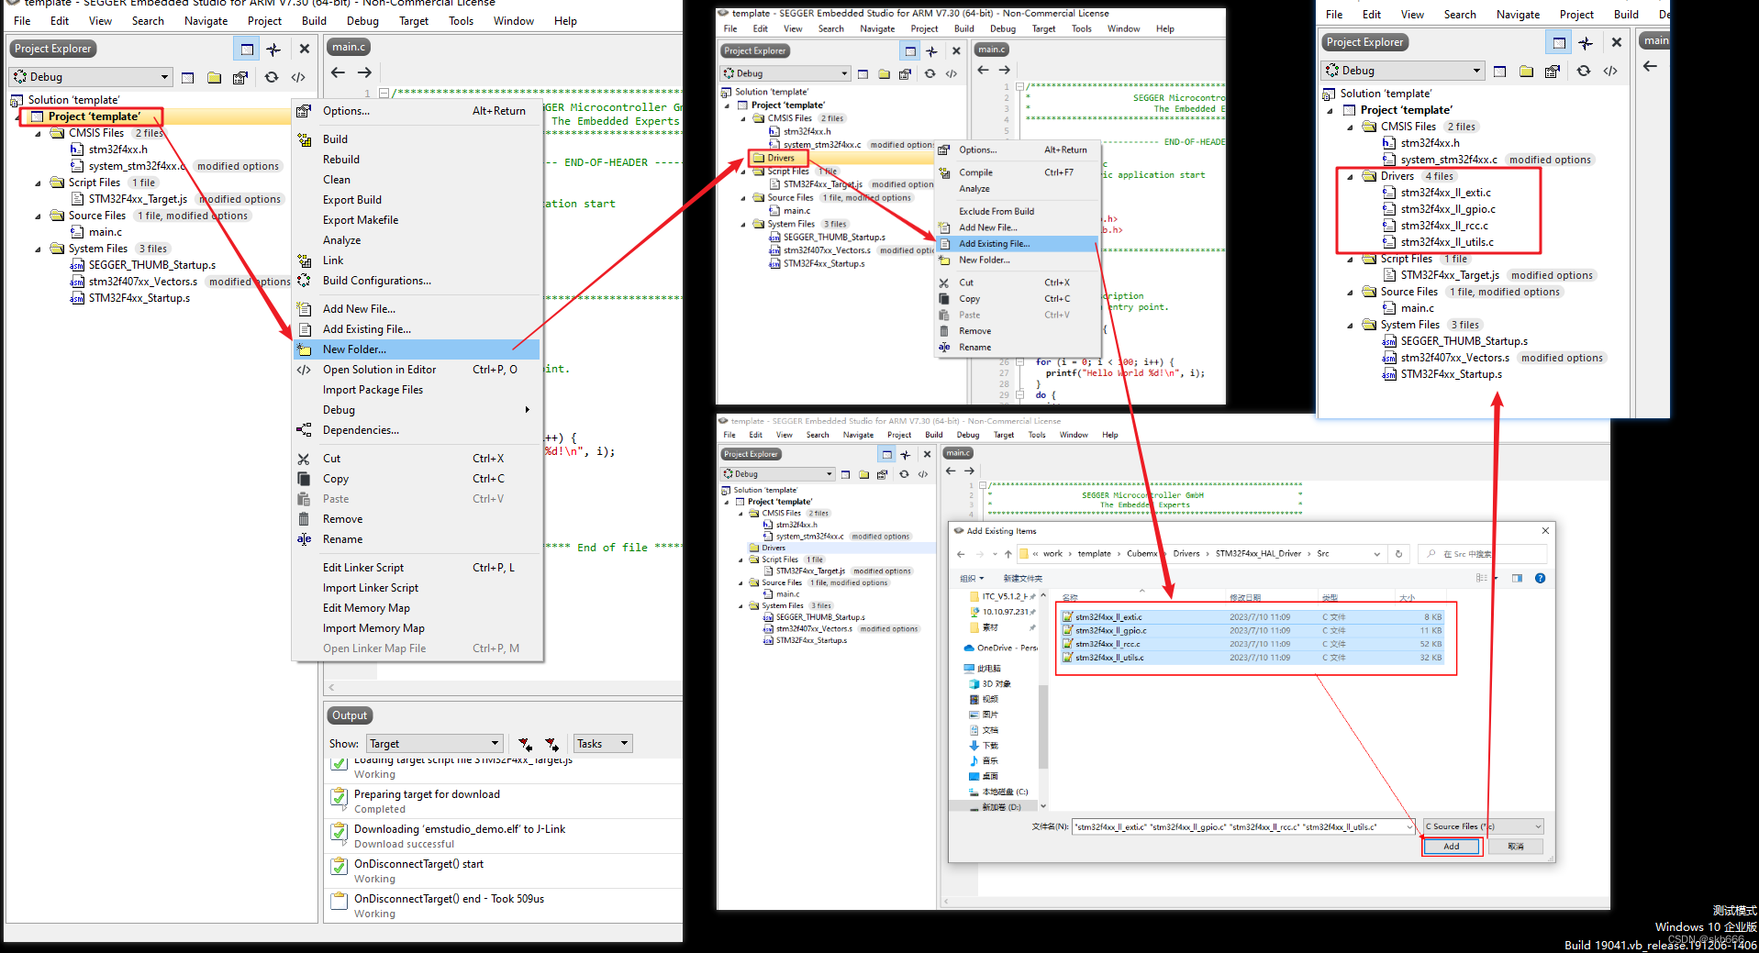Toggle the float/dock pin on Project Explorer

pos(273,49)
